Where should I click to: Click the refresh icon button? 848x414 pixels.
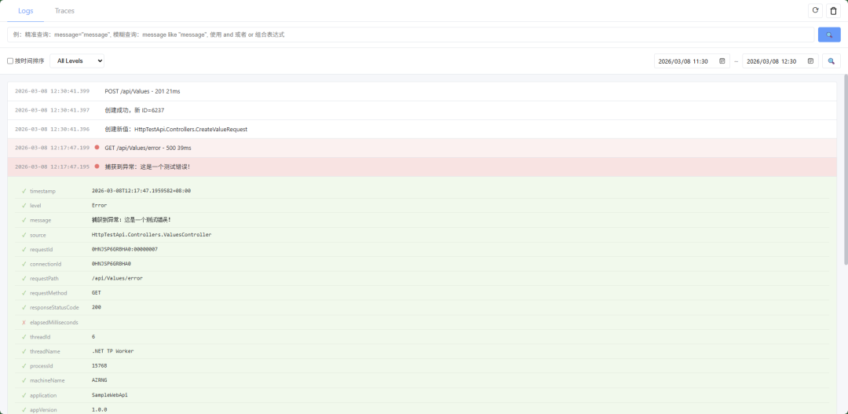(x=815, y=10)
